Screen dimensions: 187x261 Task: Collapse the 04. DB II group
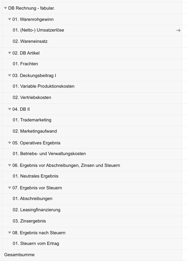click(10, 109)
